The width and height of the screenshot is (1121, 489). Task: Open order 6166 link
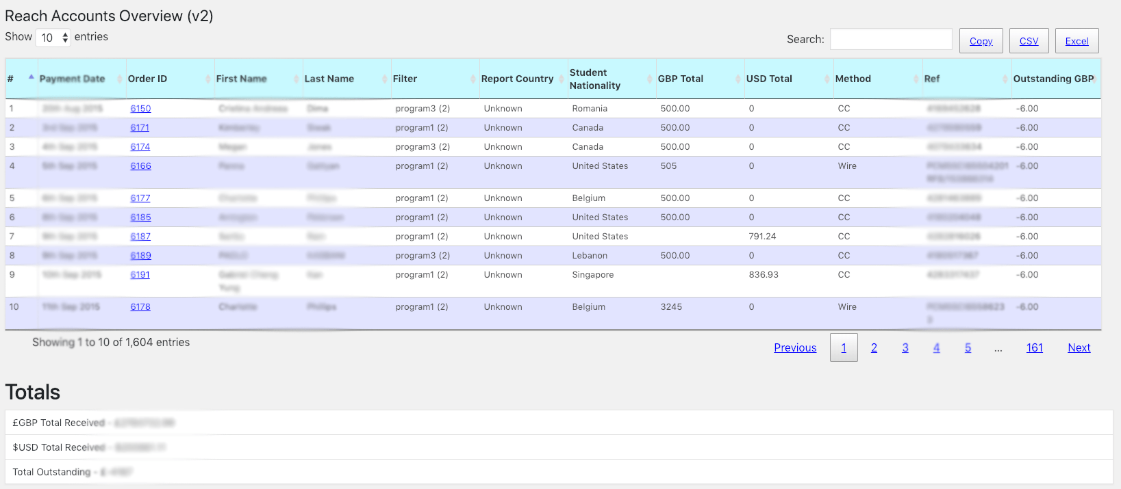click(x=141, y=166)
